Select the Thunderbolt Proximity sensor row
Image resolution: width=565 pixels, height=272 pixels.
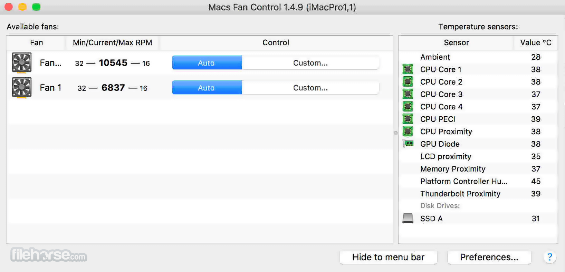tap(478, 194)
